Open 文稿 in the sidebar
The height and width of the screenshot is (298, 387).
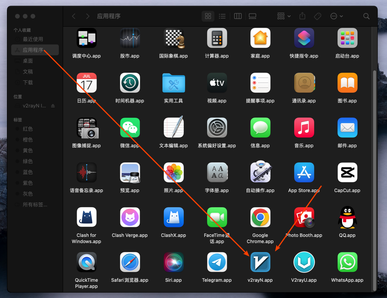(x=35, y=72)
